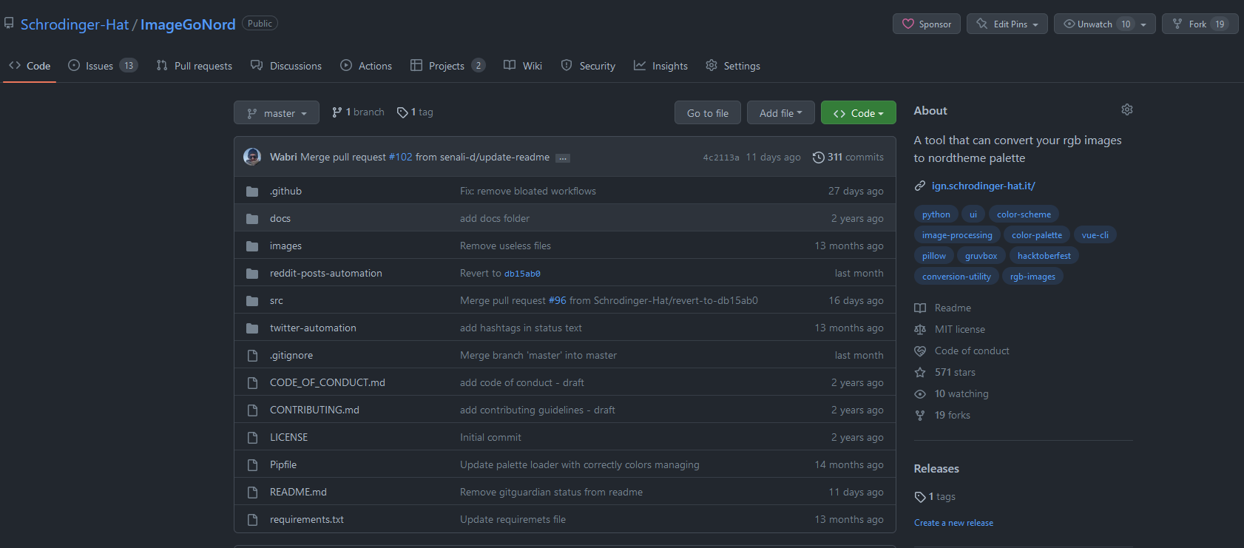Viewport: 1244px width, 548px height.
Task: Click the images folder icon
Action: (252, 246)
